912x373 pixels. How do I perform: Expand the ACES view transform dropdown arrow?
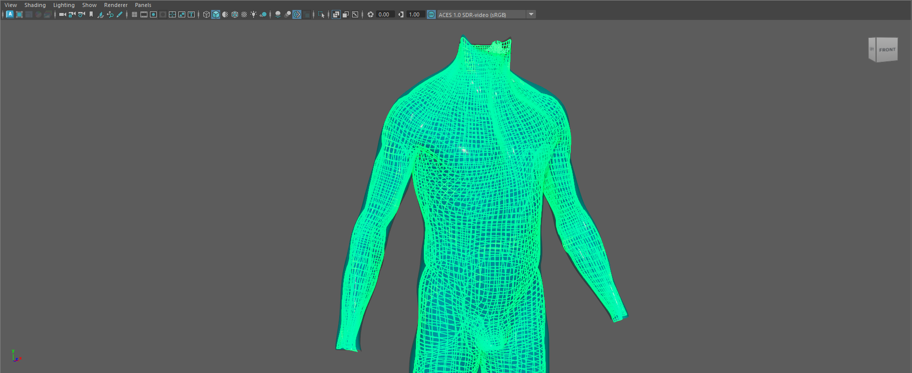coord(531,14)
